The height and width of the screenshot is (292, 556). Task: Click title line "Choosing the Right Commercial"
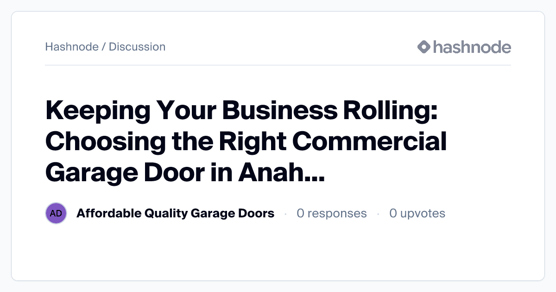(x=246, y=142)
